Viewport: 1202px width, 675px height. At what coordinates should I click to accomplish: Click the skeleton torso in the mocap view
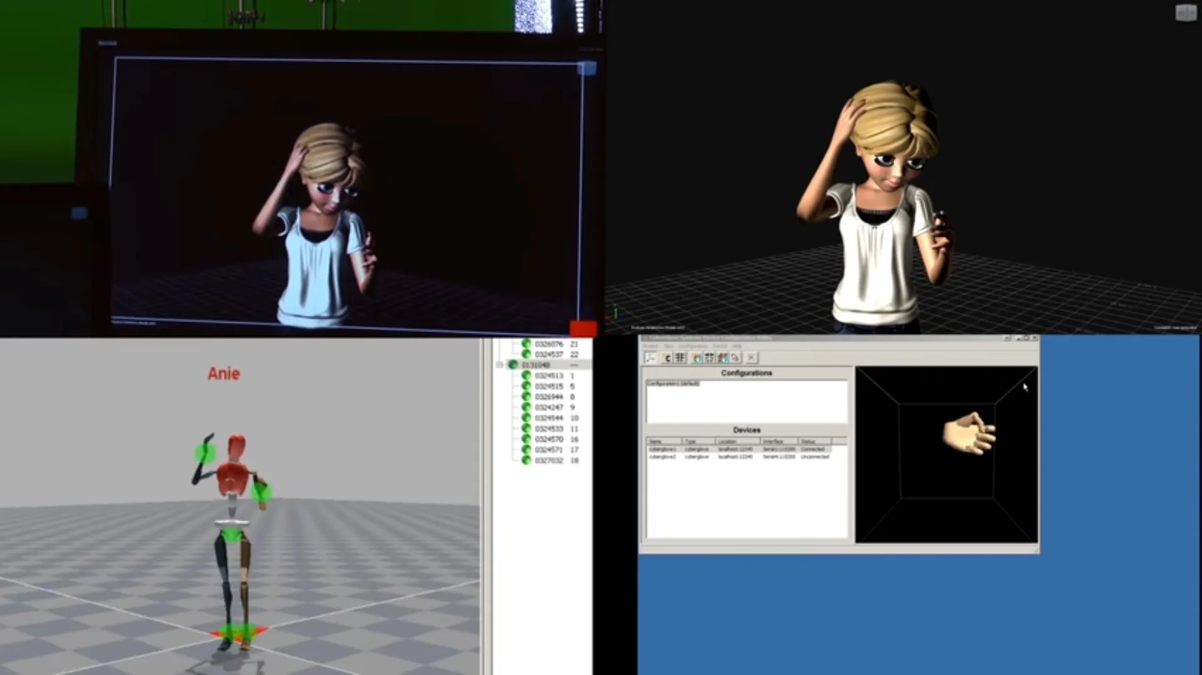233,479
